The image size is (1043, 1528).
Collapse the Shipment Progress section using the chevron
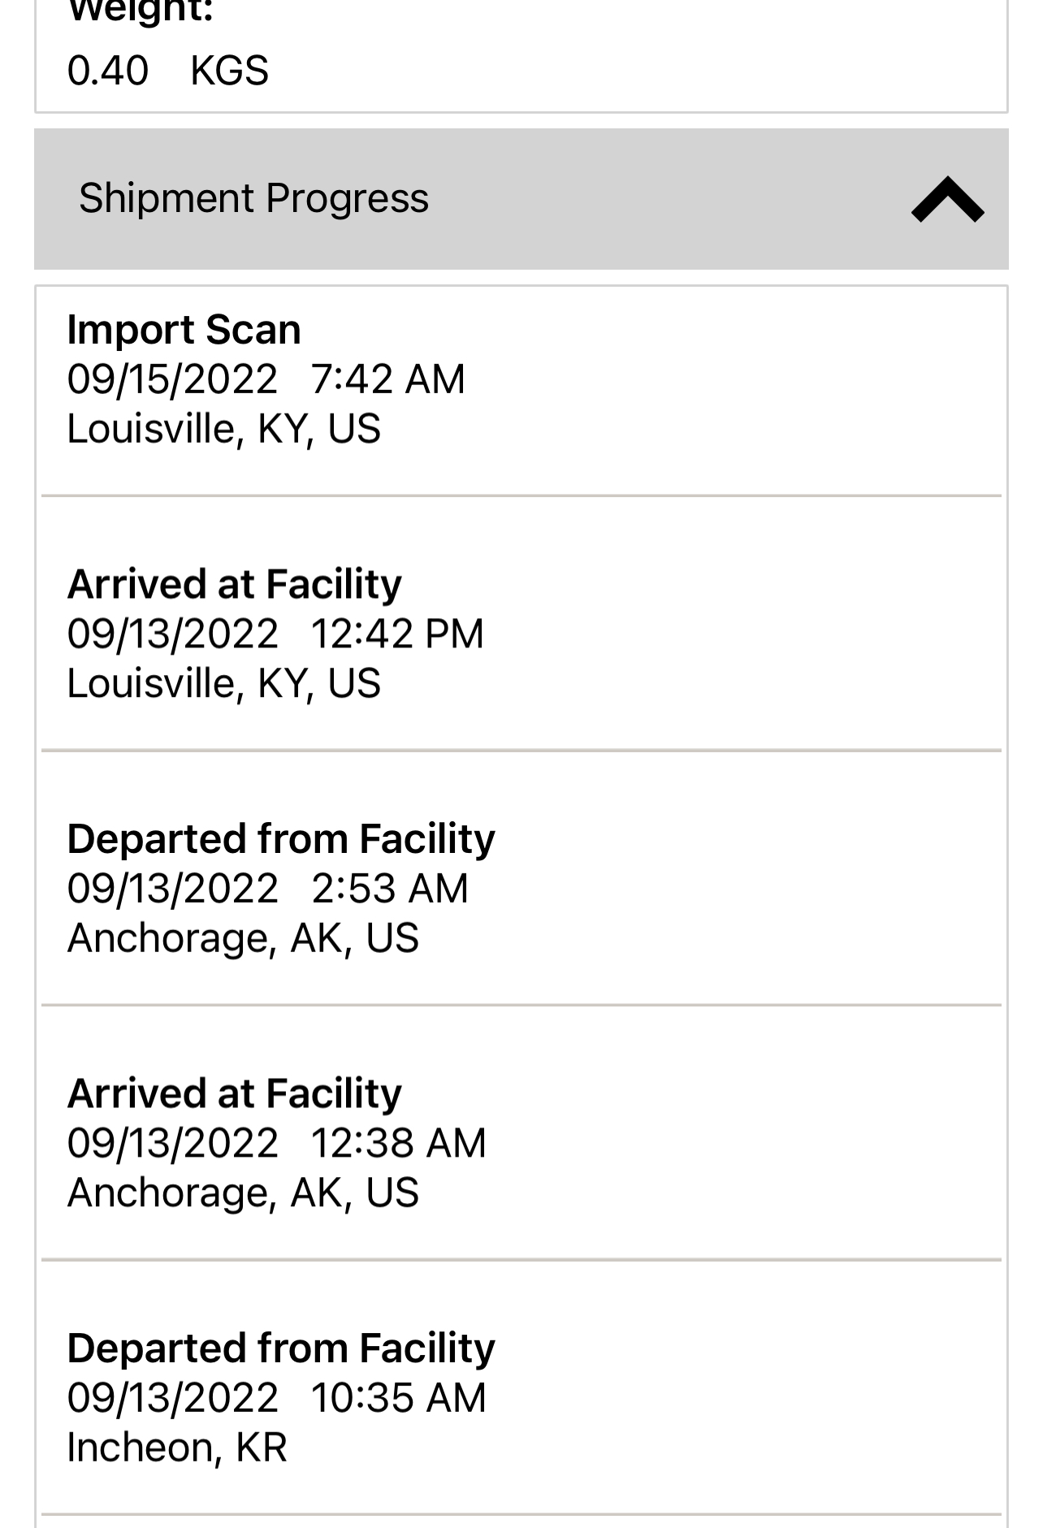(947, 199)
